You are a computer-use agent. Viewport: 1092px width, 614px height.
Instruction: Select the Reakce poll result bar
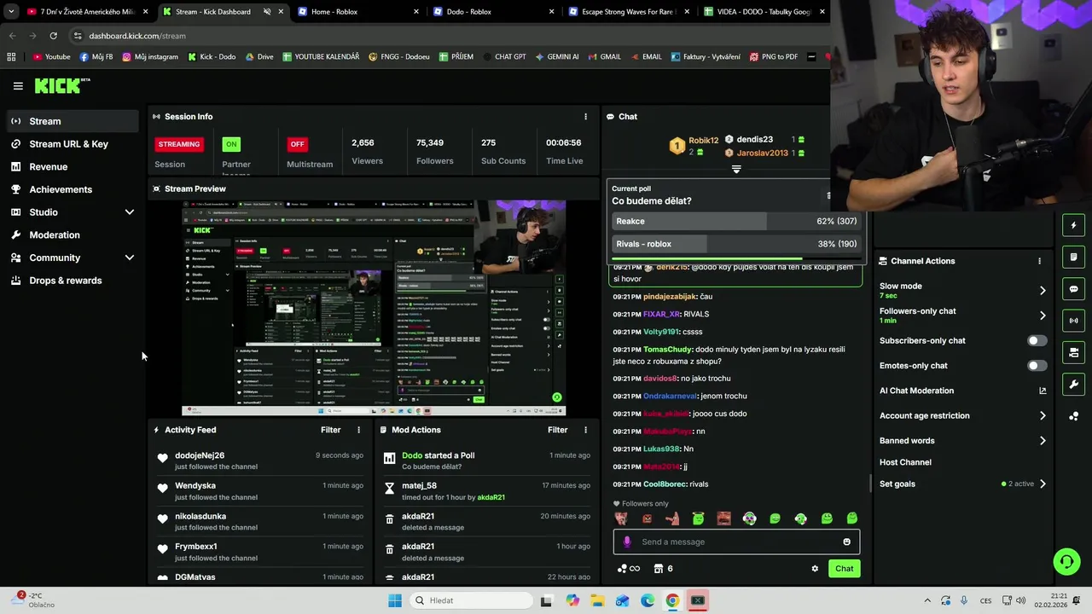coord(735,221)
